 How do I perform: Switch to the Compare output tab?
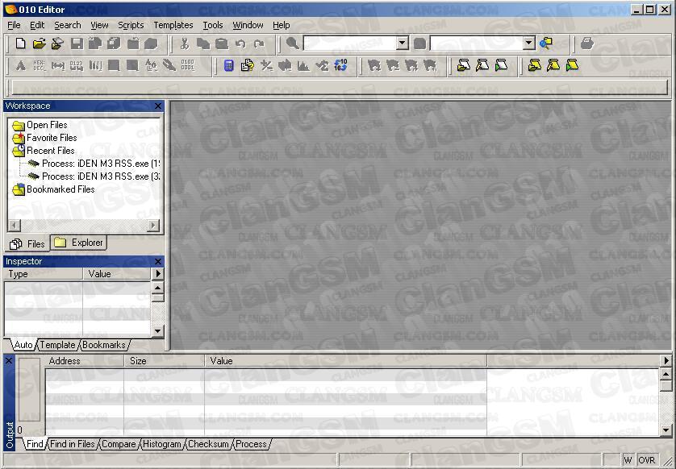pos(118,444)
